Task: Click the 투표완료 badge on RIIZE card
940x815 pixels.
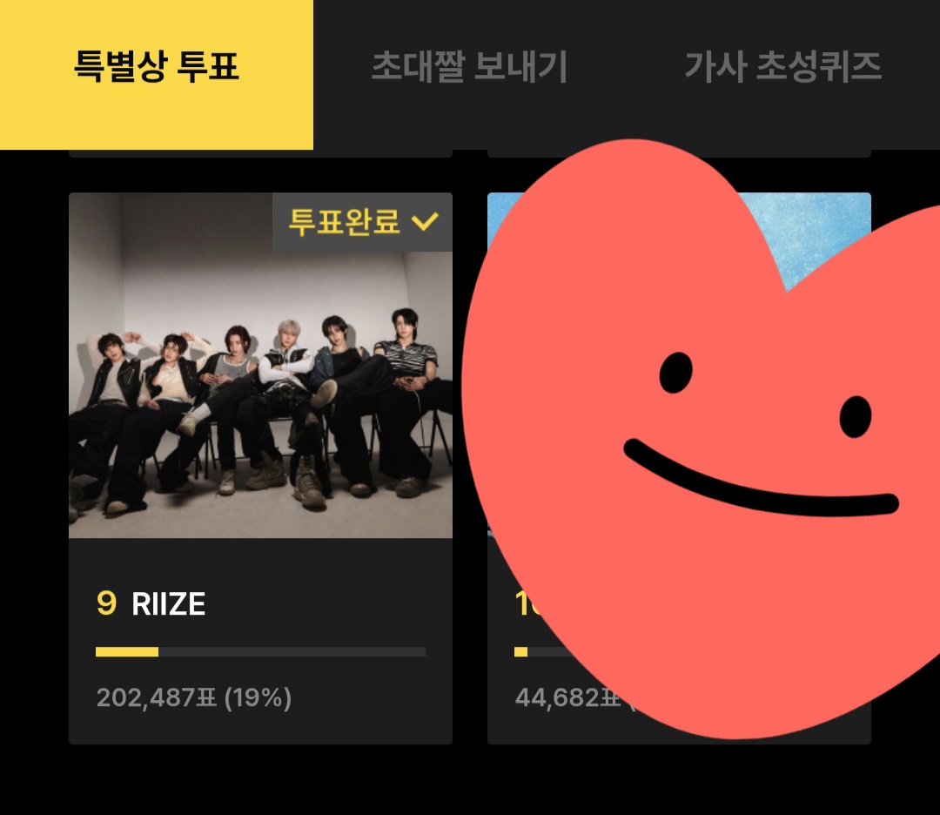Action: [x=362, y=222]
